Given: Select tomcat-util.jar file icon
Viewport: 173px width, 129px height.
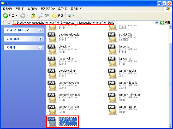Looking at the screenshot, I should pos(112,110).
